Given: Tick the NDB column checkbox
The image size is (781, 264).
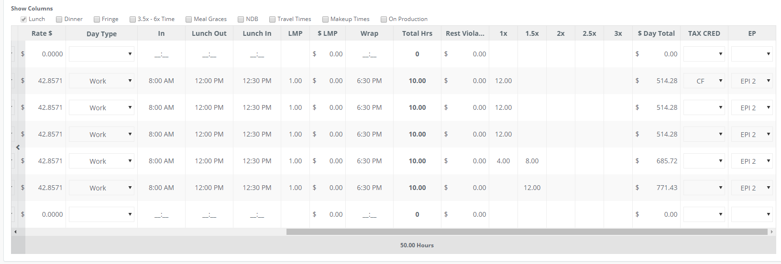Looking at the screenshot, I should click(241, 19).
